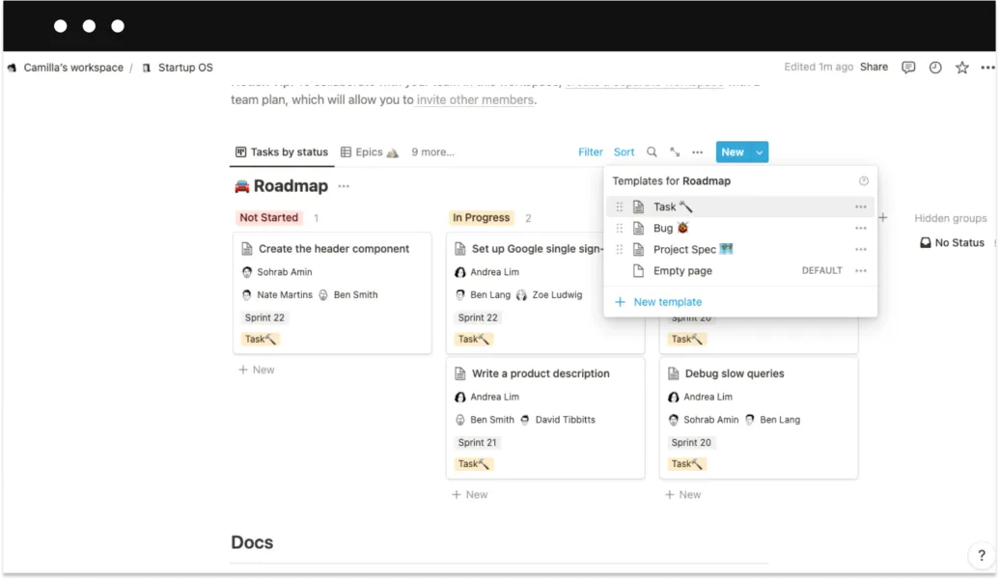Screen dimensions: 999x579
Task: Open the Filter option
Action: [x=590, y=152]
